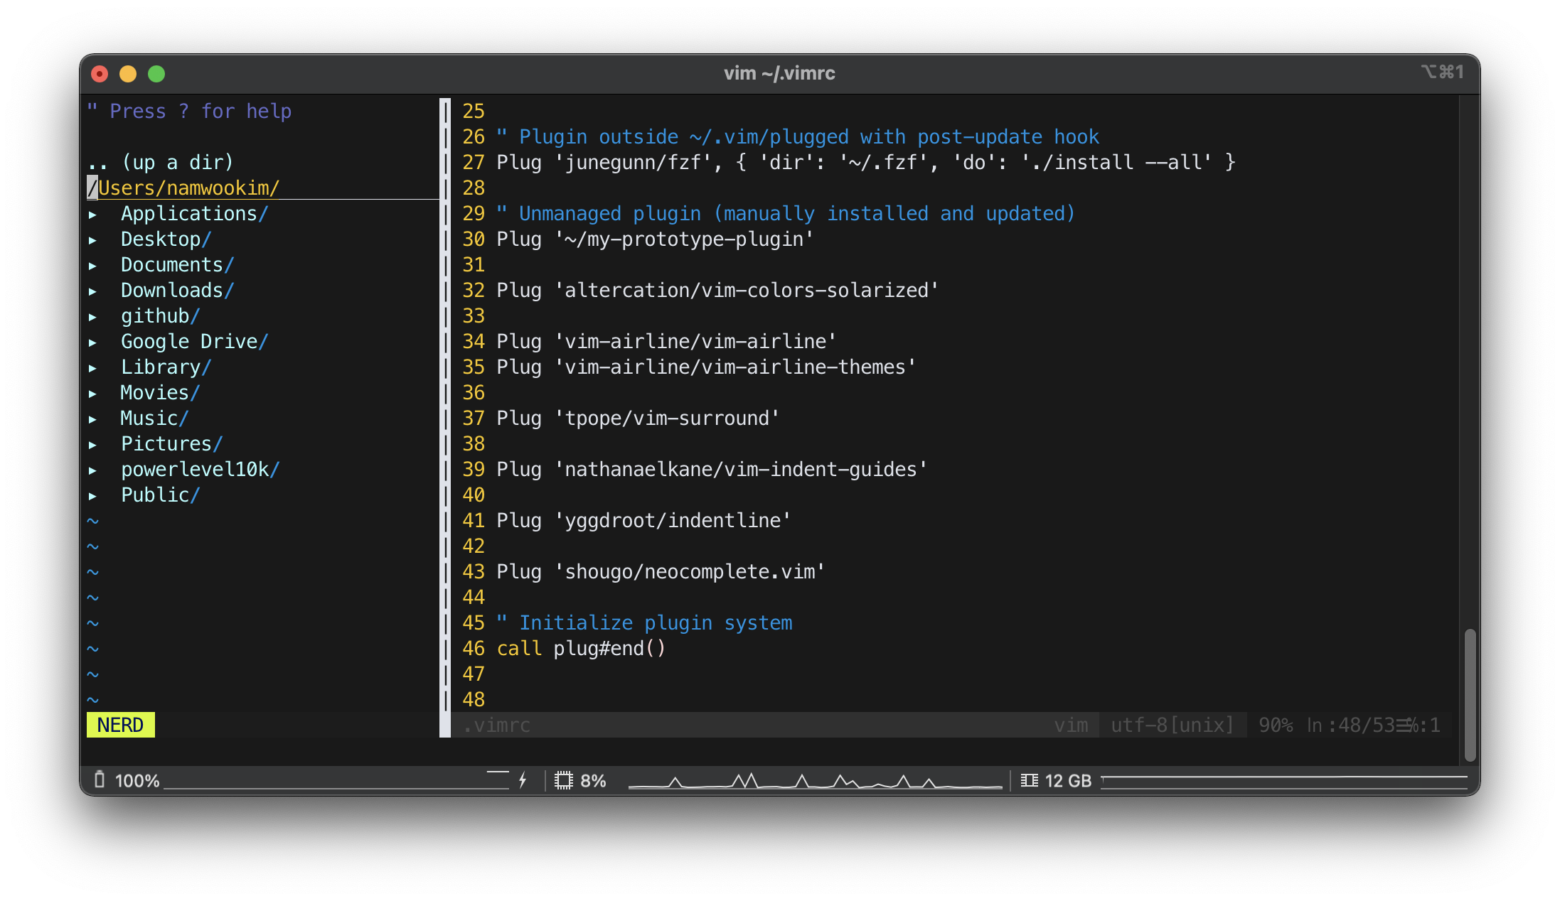Screen dimensions: 1560x901
Task: Click the NERD status label
Action: point(120,725)
